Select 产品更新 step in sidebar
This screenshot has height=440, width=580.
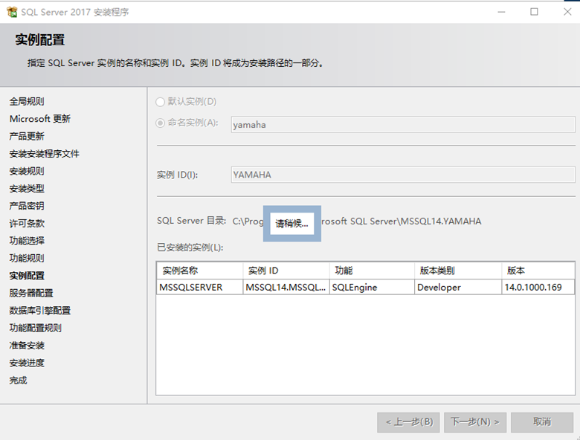[27, 136]
